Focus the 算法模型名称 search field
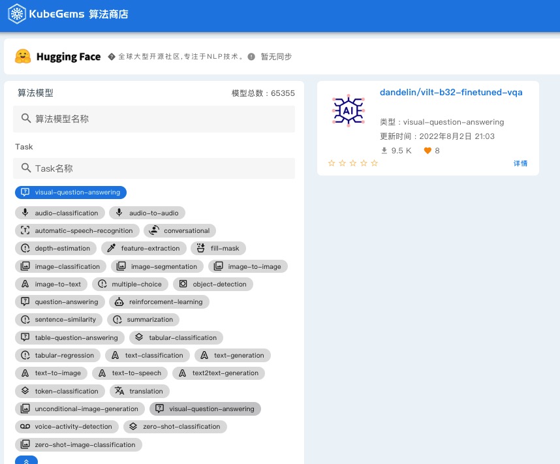 (154, 119)
